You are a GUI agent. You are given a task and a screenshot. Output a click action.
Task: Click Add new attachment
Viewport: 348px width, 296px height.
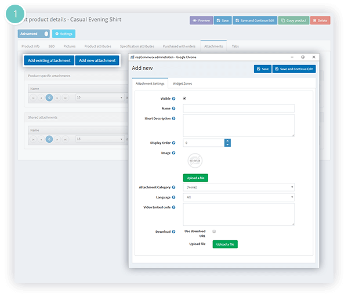(97, 60)
